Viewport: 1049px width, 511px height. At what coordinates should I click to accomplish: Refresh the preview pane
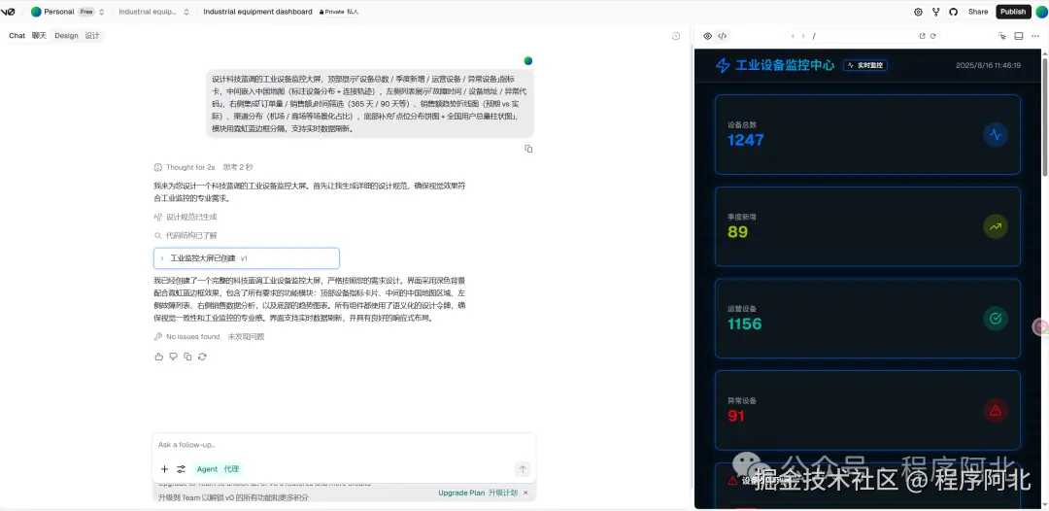932,36
